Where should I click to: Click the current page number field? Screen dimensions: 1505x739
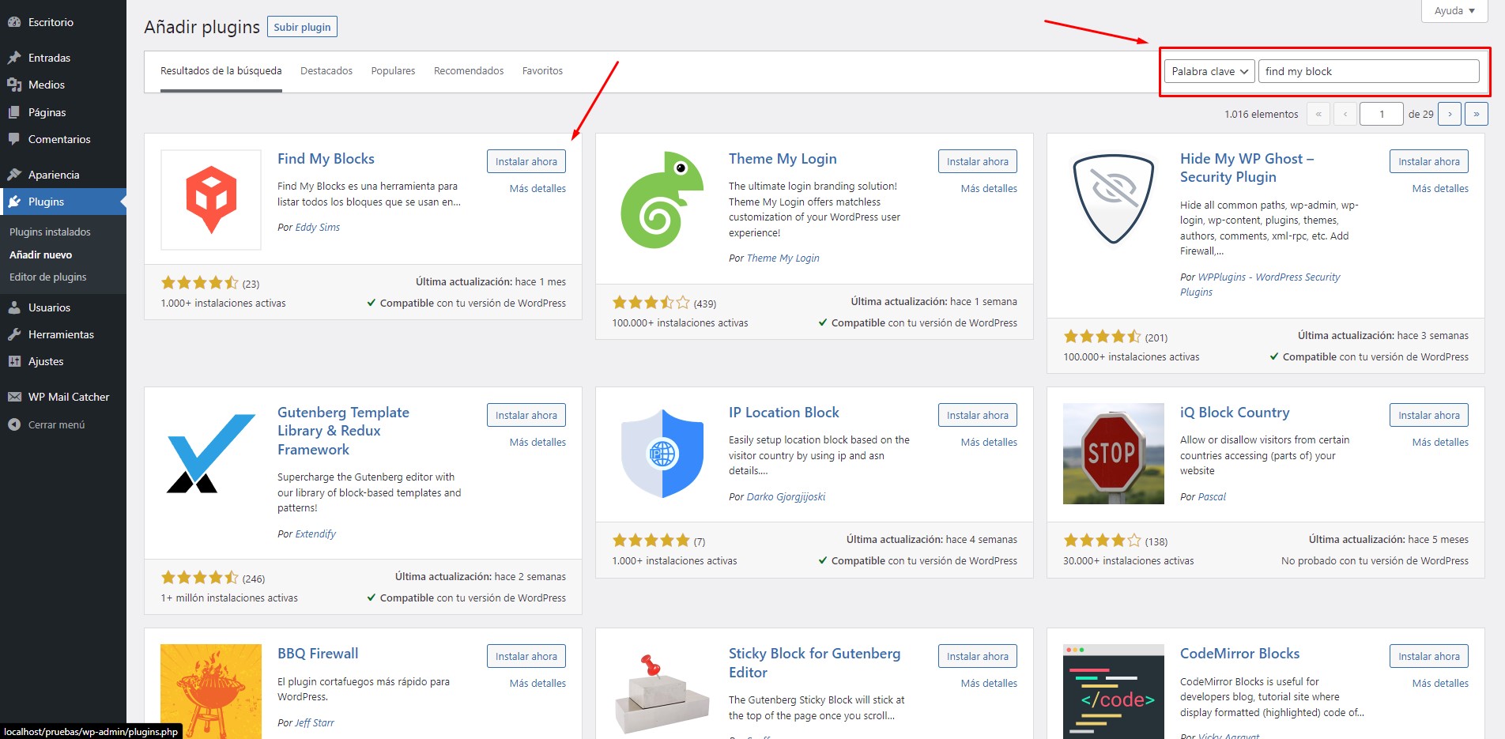tap(1381, 114)
